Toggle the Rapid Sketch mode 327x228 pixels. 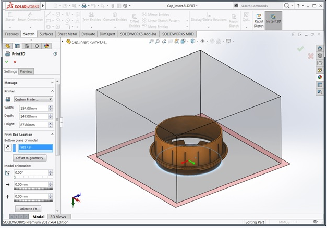(258, 20)
